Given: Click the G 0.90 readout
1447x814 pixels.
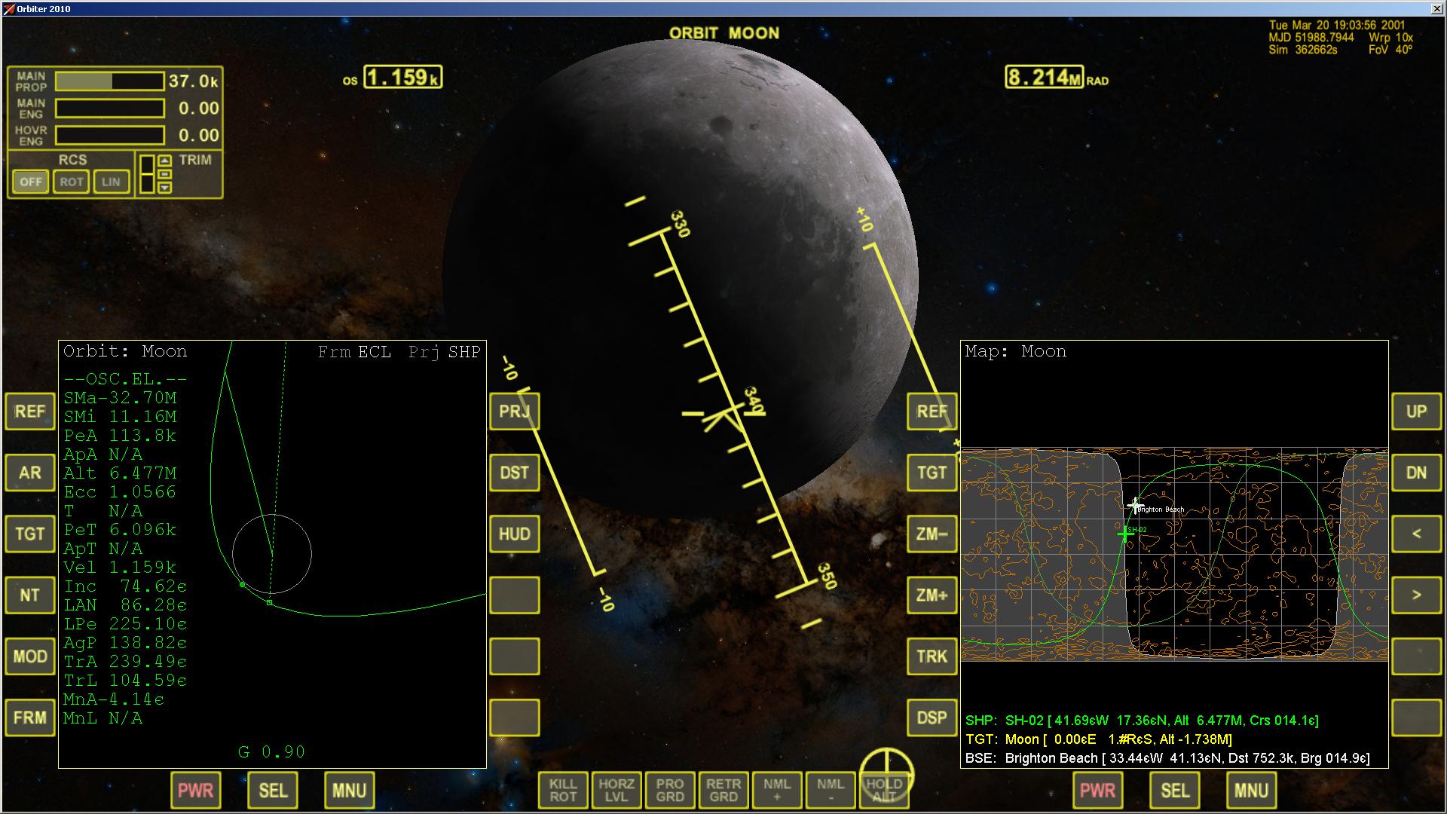Looking at the screenshot, I should pyautogui.click(x=272, y=751).
